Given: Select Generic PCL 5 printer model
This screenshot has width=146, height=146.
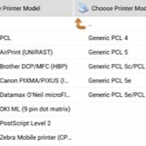Looking at the screenshot, I should tap(108, 52).
